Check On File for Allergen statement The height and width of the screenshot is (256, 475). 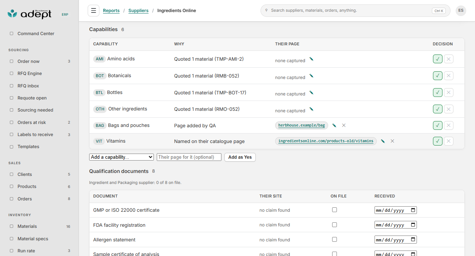pyautogui.click(x=334, y=240)
